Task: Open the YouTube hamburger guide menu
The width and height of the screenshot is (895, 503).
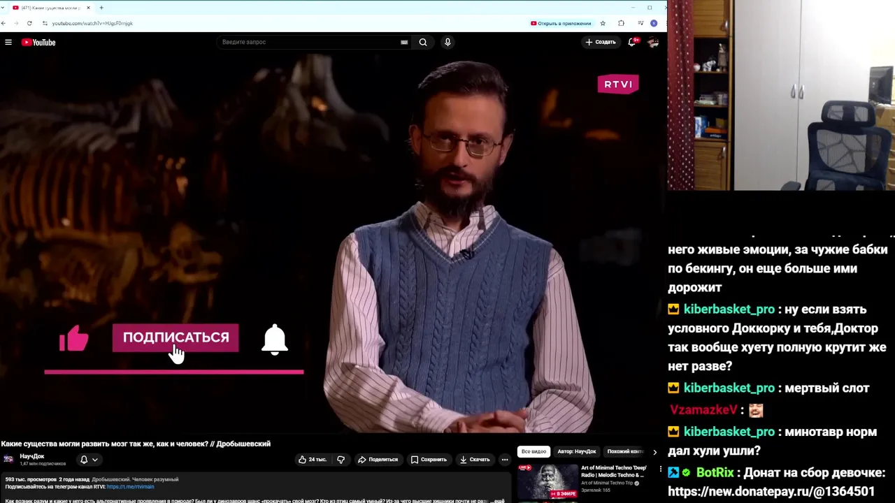Action: coord(8,43)
